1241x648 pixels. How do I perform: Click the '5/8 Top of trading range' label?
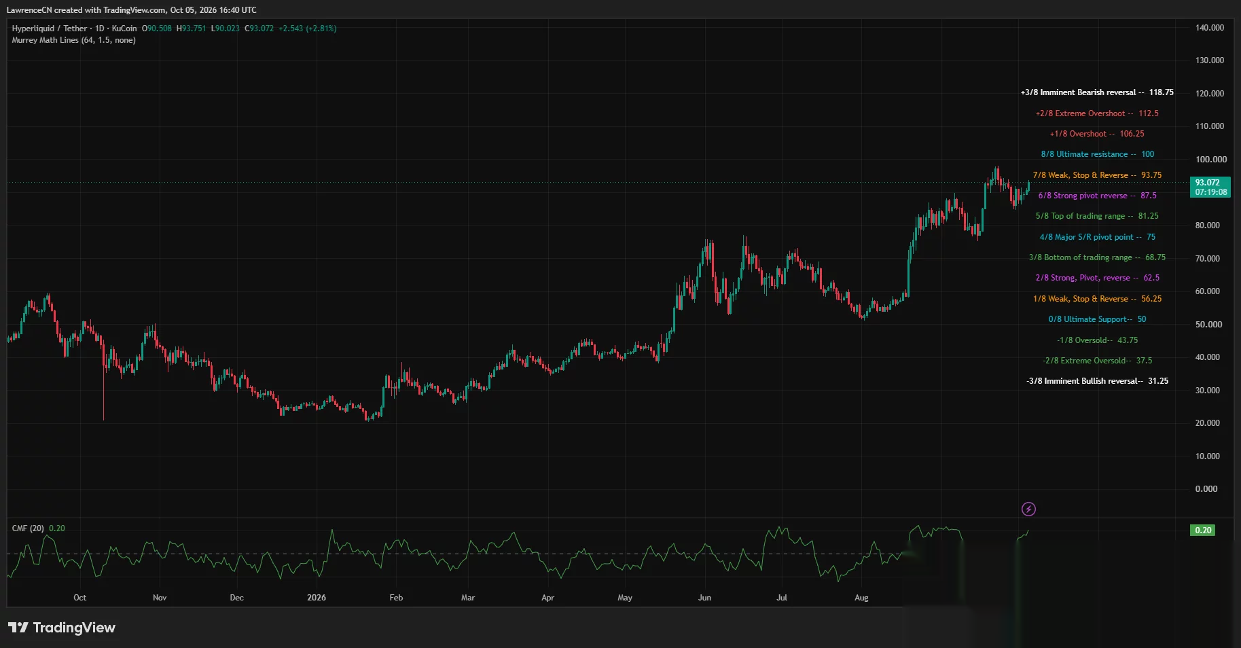coord(1097,216)
